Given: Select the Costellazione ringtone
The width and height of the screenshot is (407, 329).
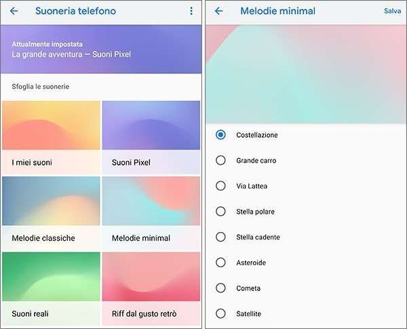Looking at the screenshot, I should pyautogui.click(x=220, y=135).
